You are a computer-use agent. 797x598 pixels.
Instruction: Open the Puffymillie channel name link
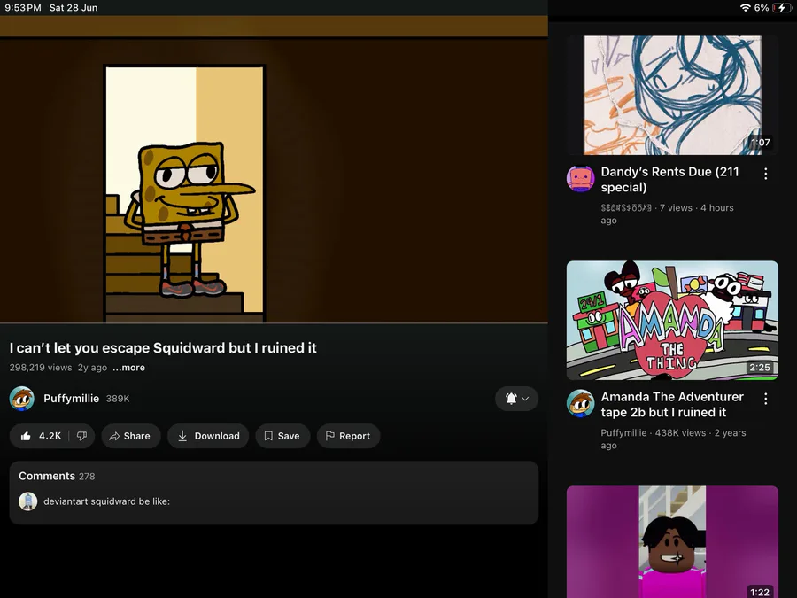(x=71, y=399)
